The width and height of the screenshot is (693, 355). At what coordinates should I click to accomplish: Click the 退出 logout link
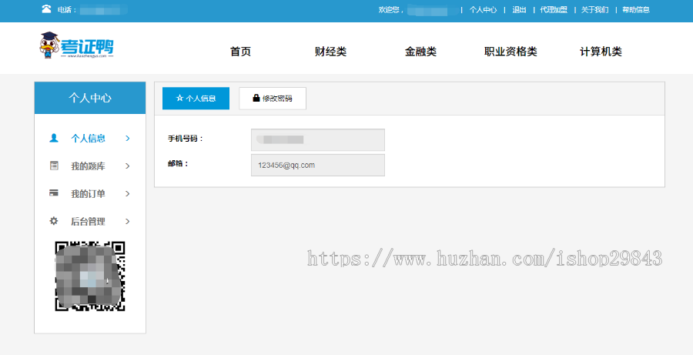(519, 10)
